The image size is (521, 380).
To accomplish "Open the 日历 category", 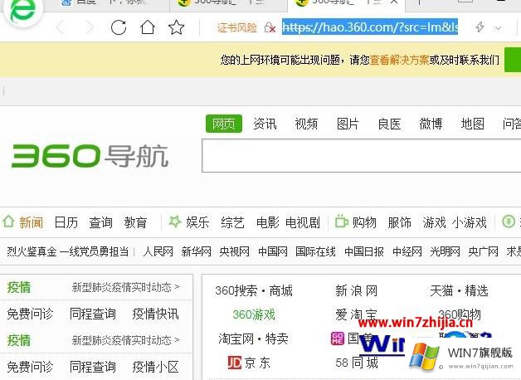I will pos(66,222).
